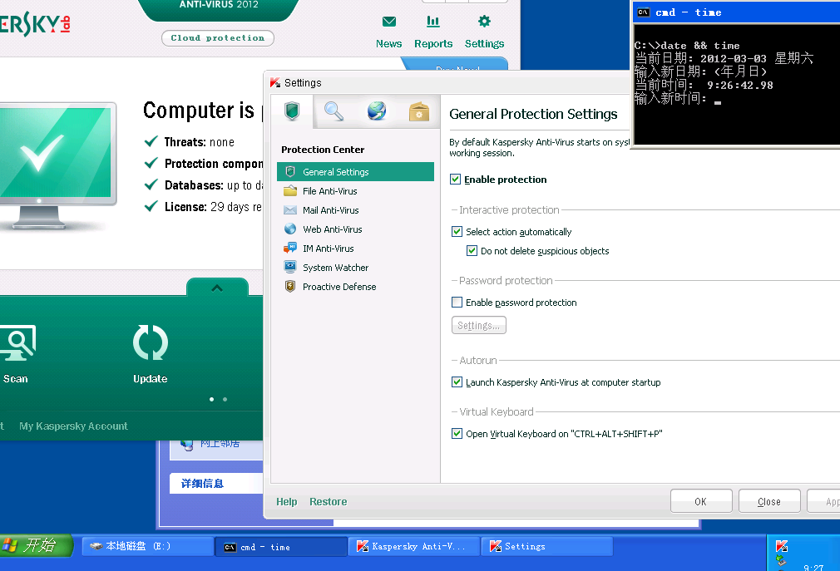The image size is (840, 571).
Task: Click Close in Settings dialog
Action: [x=769, y=501]
